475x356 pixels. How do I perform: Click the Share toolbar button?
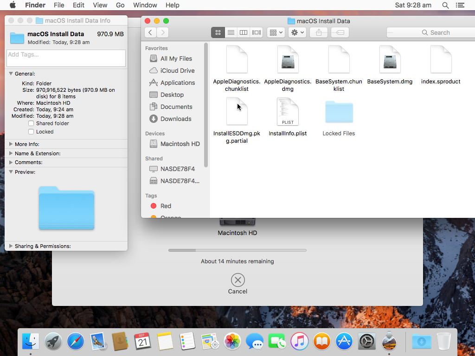(x=319, y=32)
